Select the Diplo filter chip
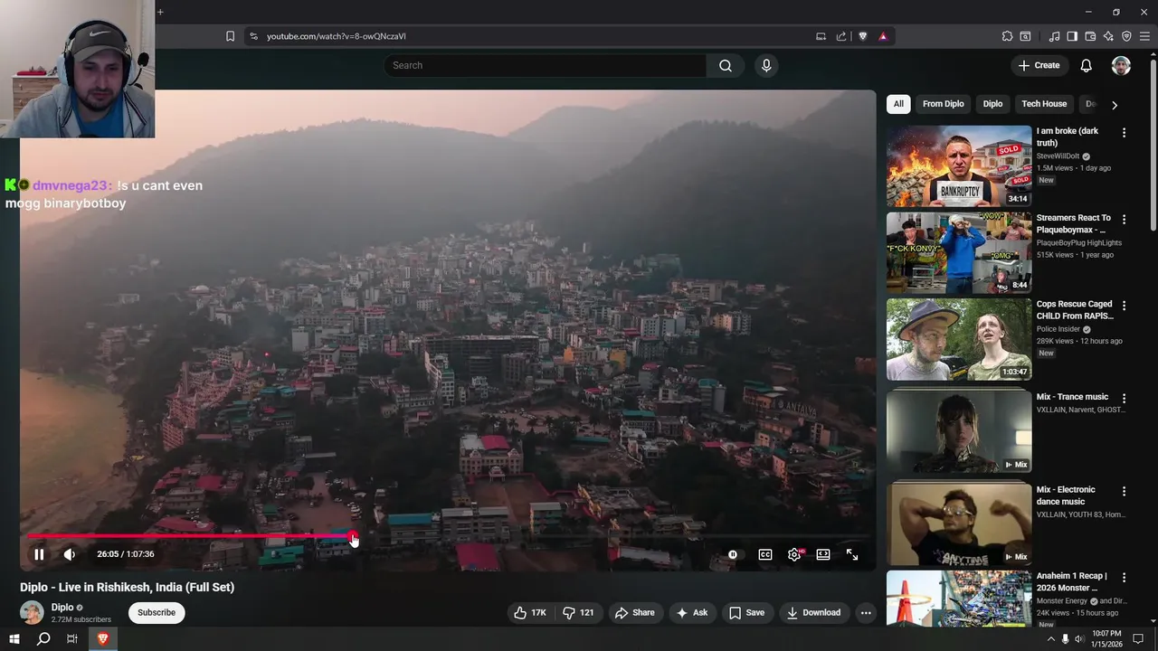1158x651 pixels. click(992, 104)
